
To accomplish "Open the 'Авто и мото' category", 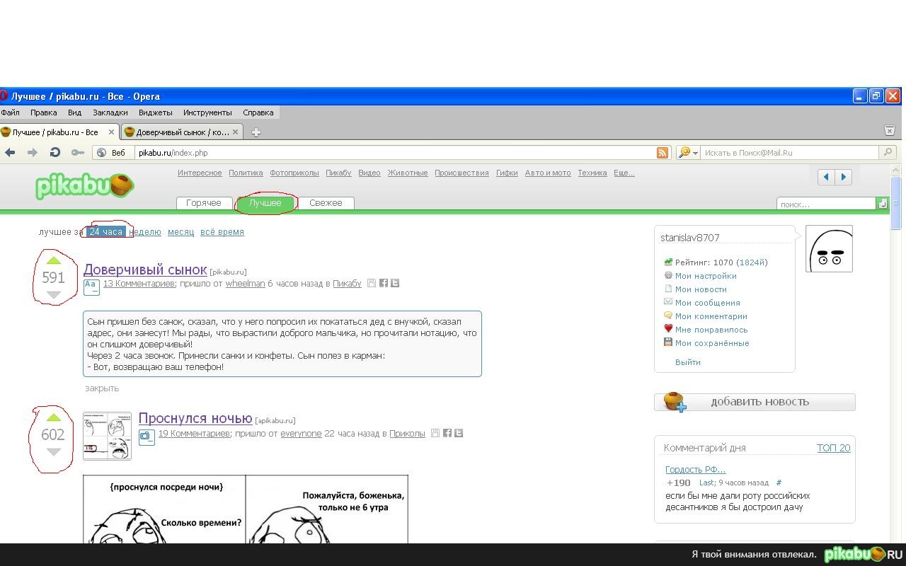I will click(x=548, y=173).
